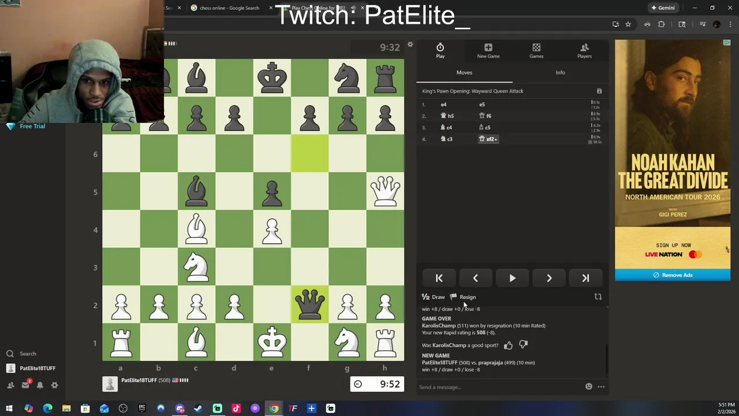Jump to the first move of the game
Screen dimensions: 739x416
click(x=439, y=278)
